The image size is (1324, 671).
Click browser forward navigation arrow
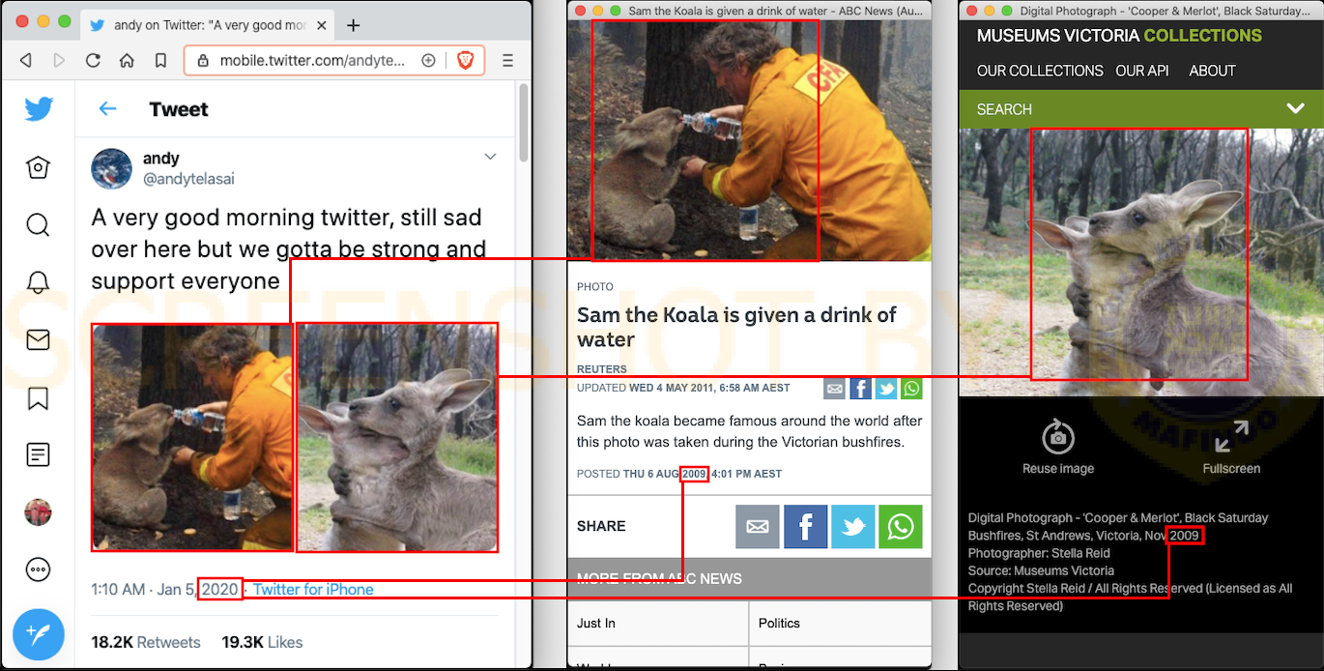pos(59,61)
